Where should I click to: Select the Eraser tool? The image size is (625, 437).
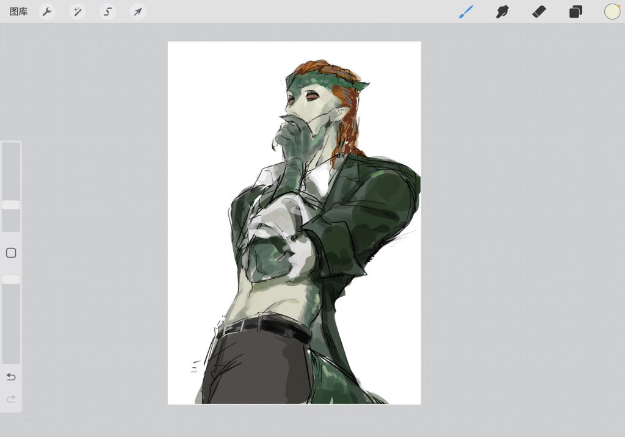pyautogui.click(x=539, y=12)
